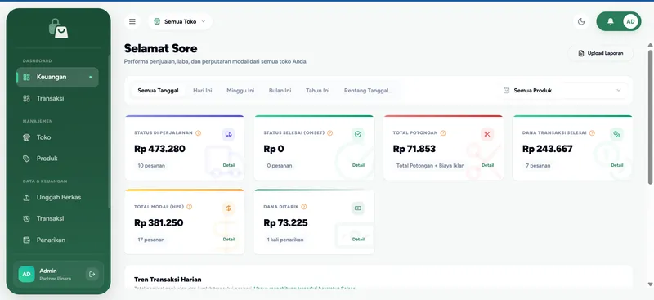Select the Tahun Ini filter tab

click(x=317, y=91)
